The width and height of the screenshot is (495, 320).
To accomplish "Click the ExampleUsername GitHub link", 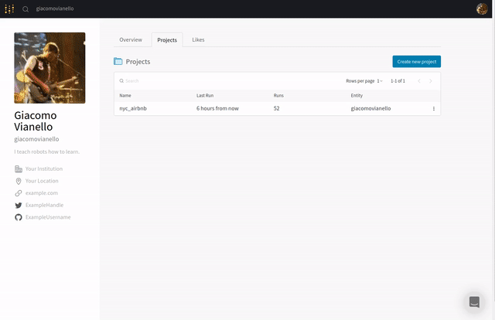I will click(48, 217).
